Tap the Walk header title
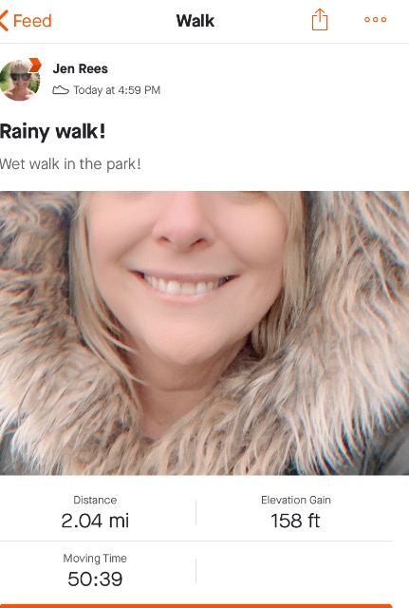The height and width of the screenshot is (608, 409). click(195, 21)
